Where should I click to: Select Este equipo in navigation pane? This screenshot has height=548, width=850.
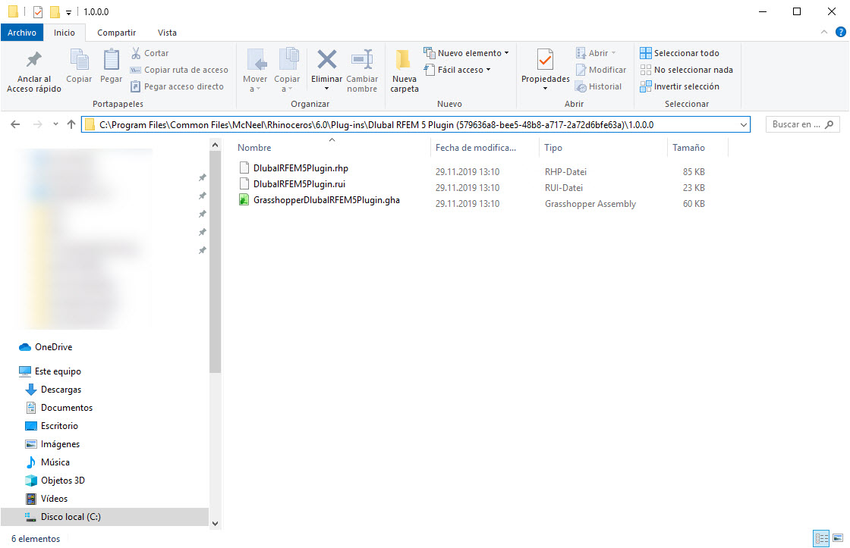(x=58, y=371)
